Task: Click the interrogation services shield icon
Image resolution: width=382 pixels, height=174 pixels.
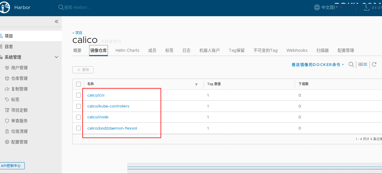Action: (7, 121)
